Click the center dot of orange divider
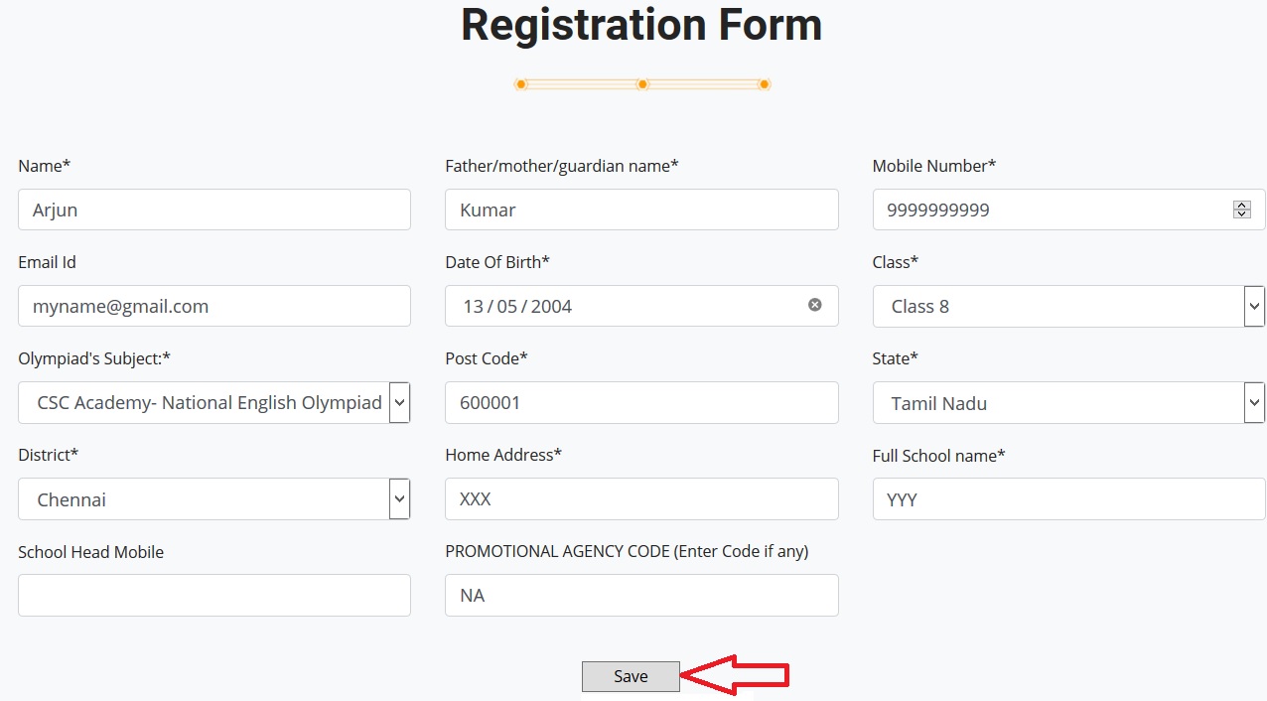The width and height of the screenshot is (1267, 701). [642, 84]
